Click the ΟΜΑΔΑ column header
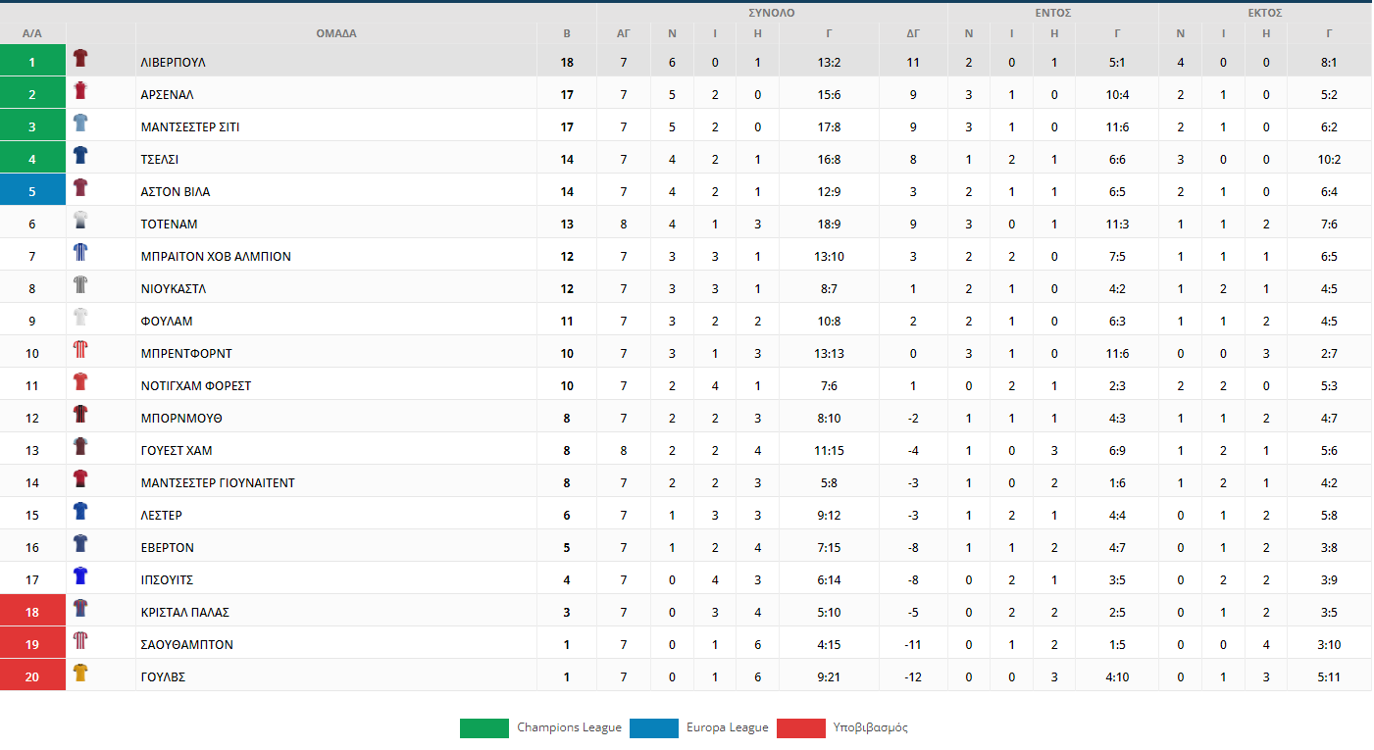This screenshot has height=750, width=1374. click(x=336, y=33)
